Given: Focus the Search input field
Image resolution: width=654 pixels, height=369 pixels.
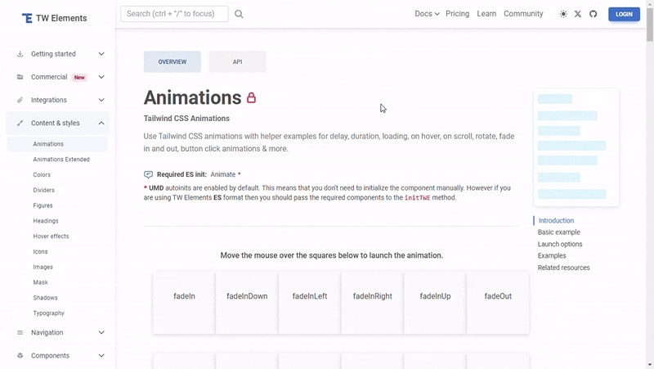Looking at the screenshot, I should click(x=174, y=14).
